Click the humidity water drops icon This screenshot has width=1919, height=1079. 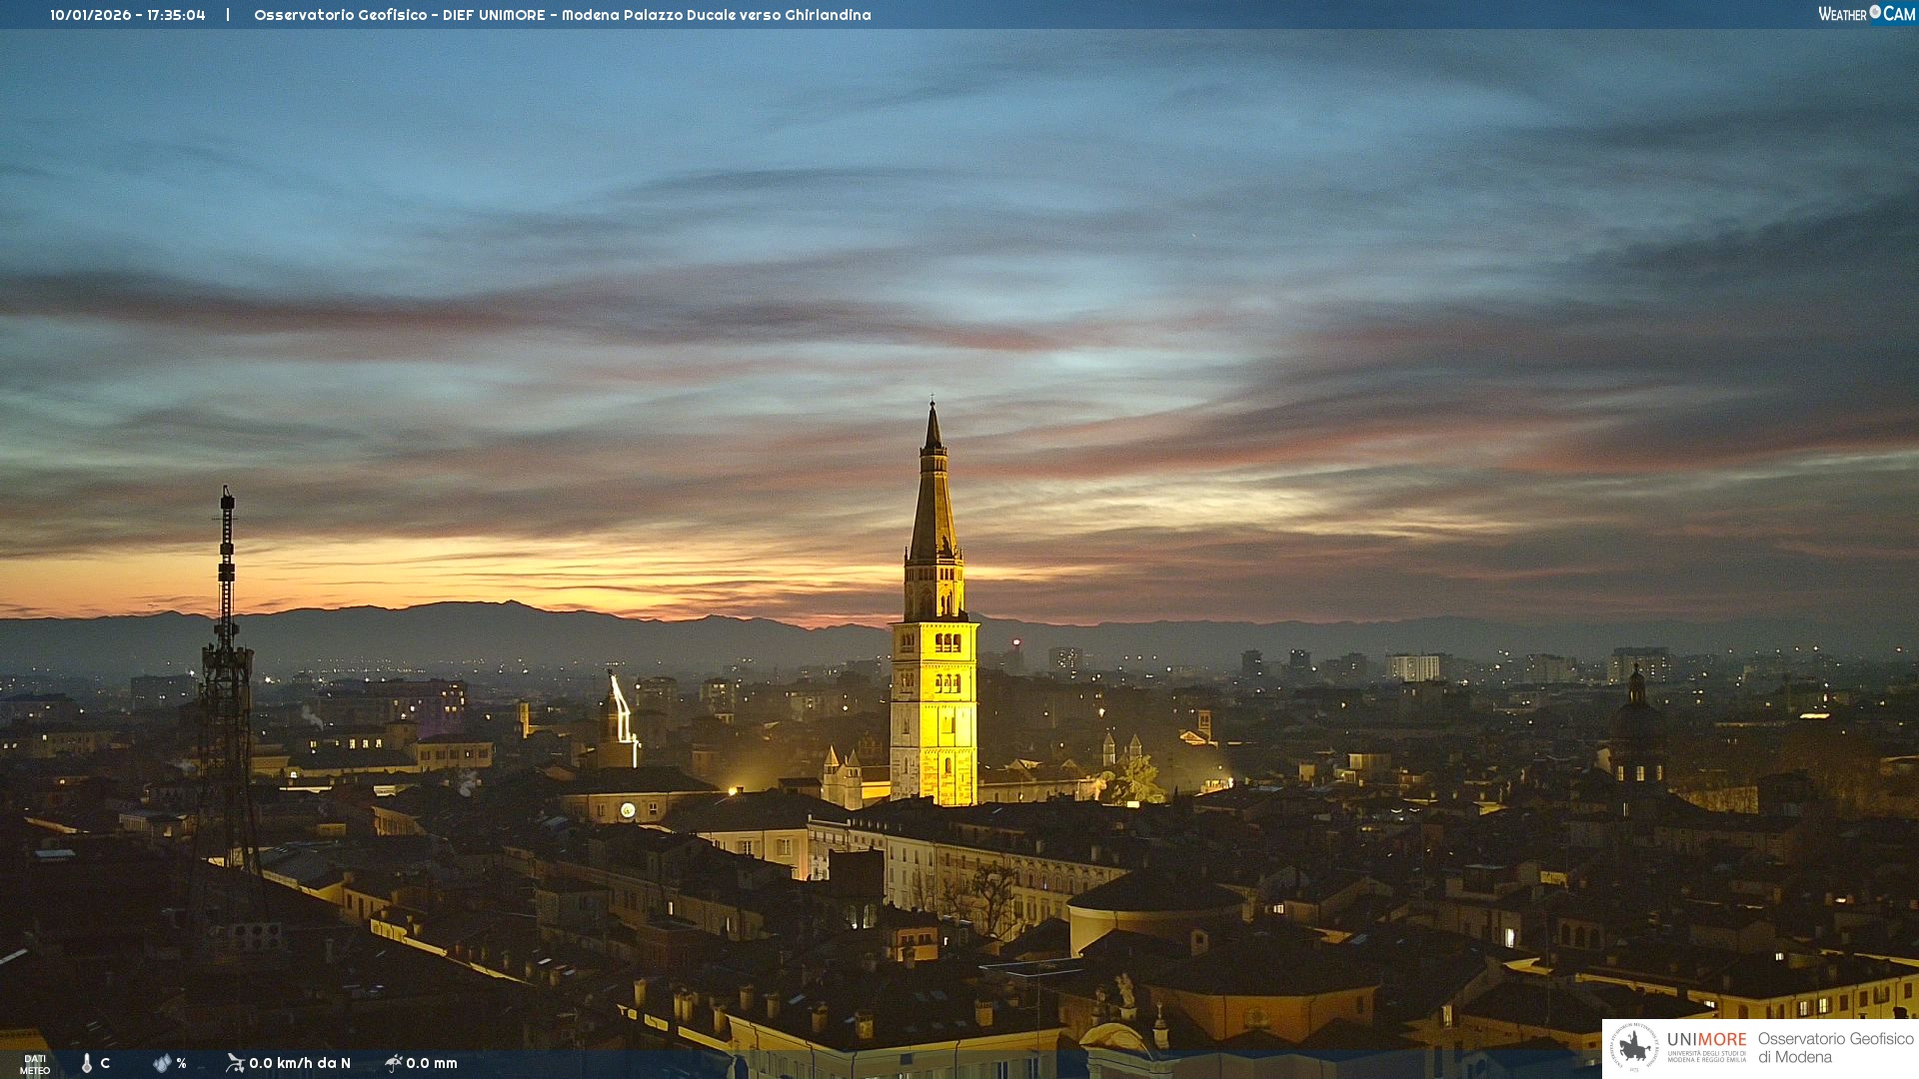(162, 1063)
